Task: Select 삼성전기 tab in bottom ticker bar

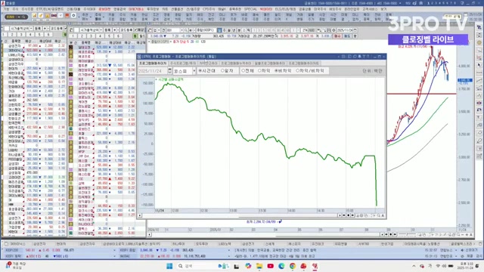Action: 248,243
